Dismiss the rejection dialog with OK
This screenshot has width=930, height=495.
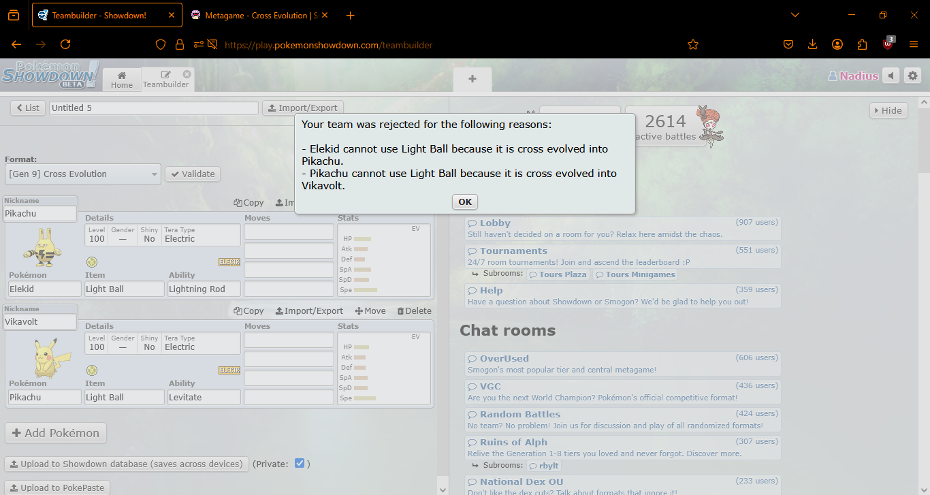[x=465, y=202]
